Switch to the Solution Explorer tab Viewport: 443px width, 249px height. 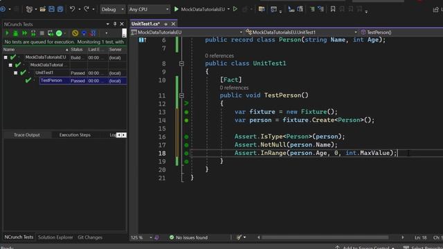55,237
